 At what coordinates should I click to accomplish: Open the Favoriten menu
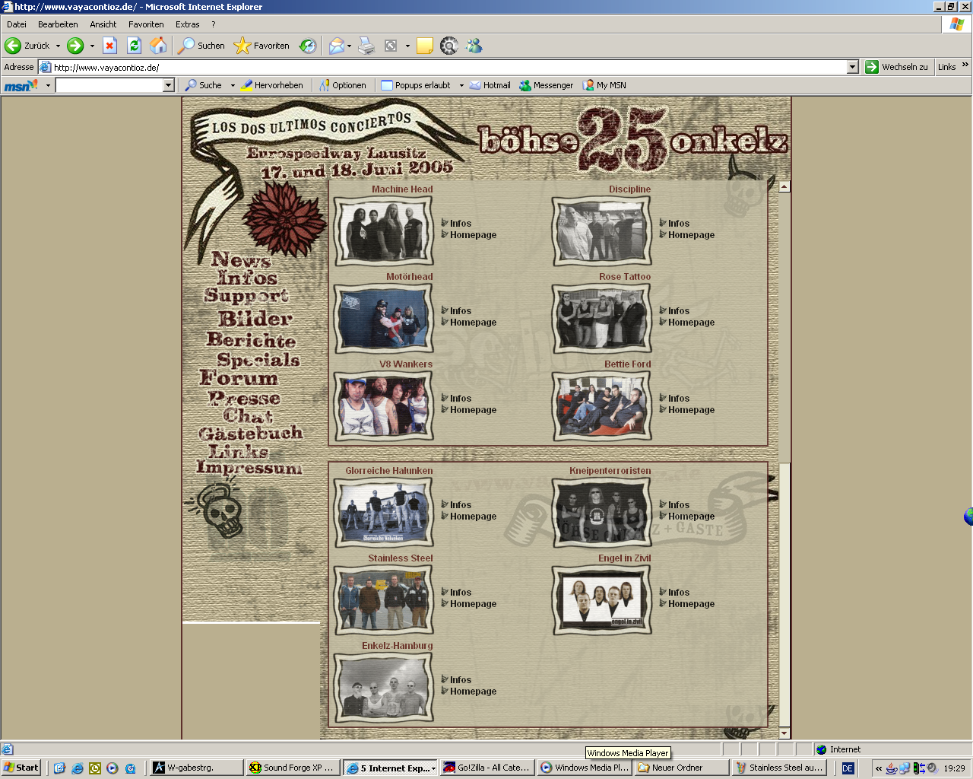146,24
